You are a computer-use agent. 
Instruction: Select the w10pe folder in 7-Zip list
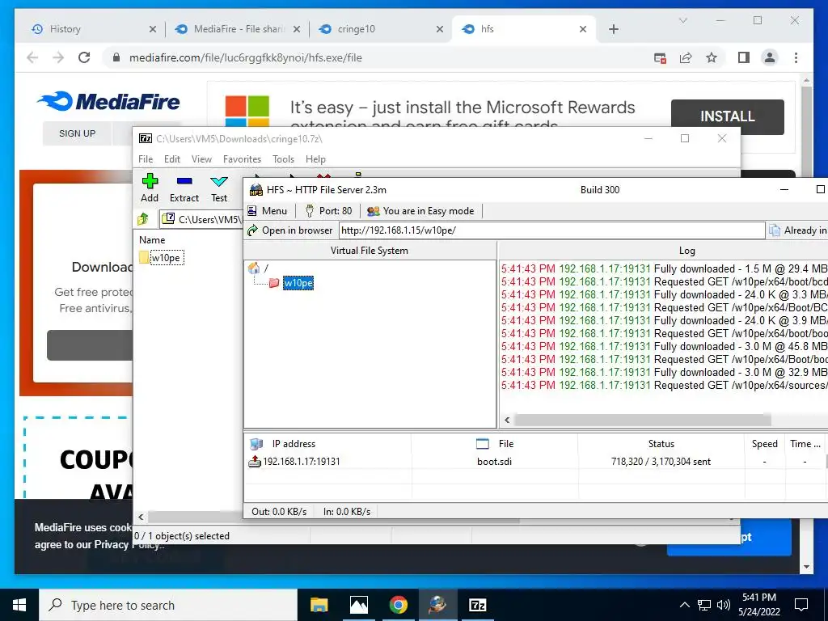click(x=161, y=258)
